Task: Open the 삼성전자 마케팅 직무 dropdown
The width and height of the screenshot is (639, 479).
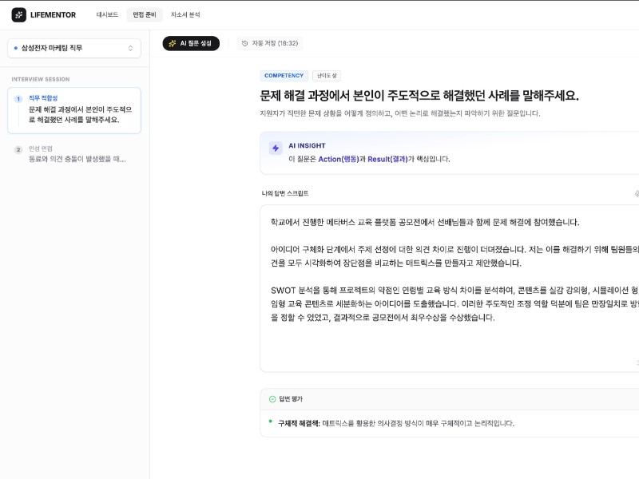Action: [x=74, y=48]
